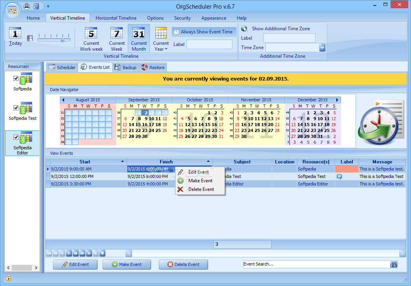Sort by Start column header
The width and height of the screenshot is (411, 286).
88,162
